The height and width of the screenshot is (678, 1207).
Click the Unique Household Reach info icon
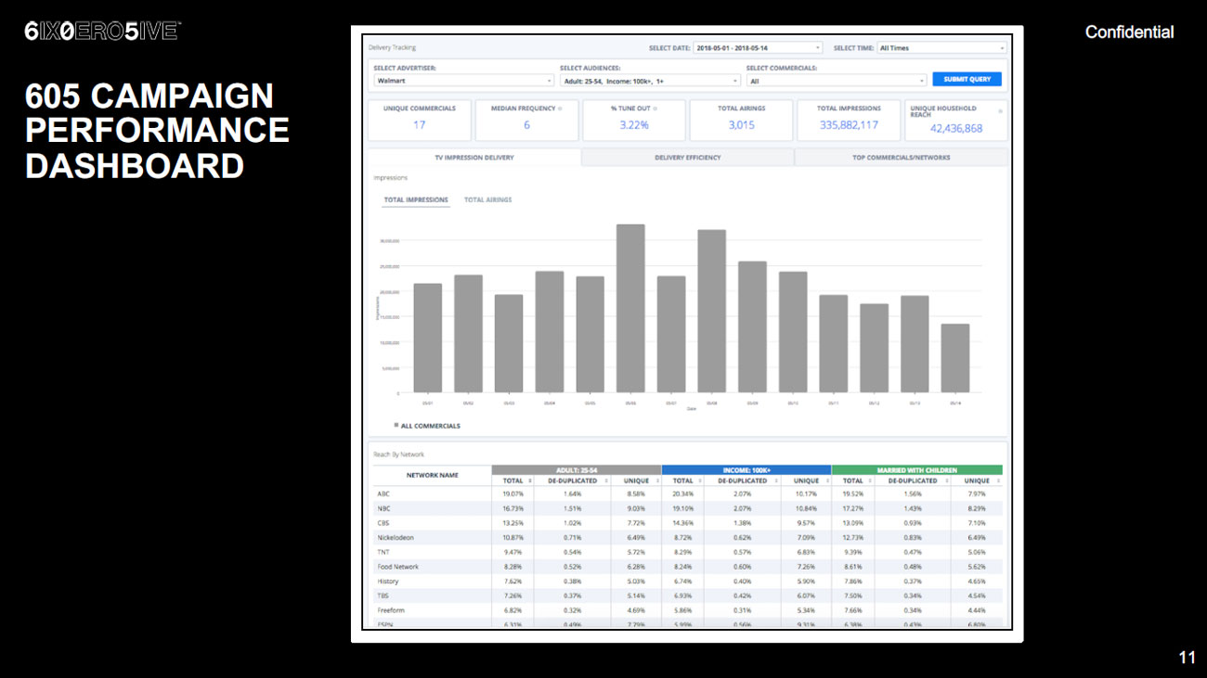pos(1000,111)
